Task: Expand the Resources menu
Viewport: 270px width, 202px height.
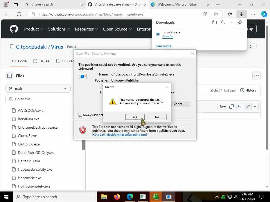Action: [86, 29]
